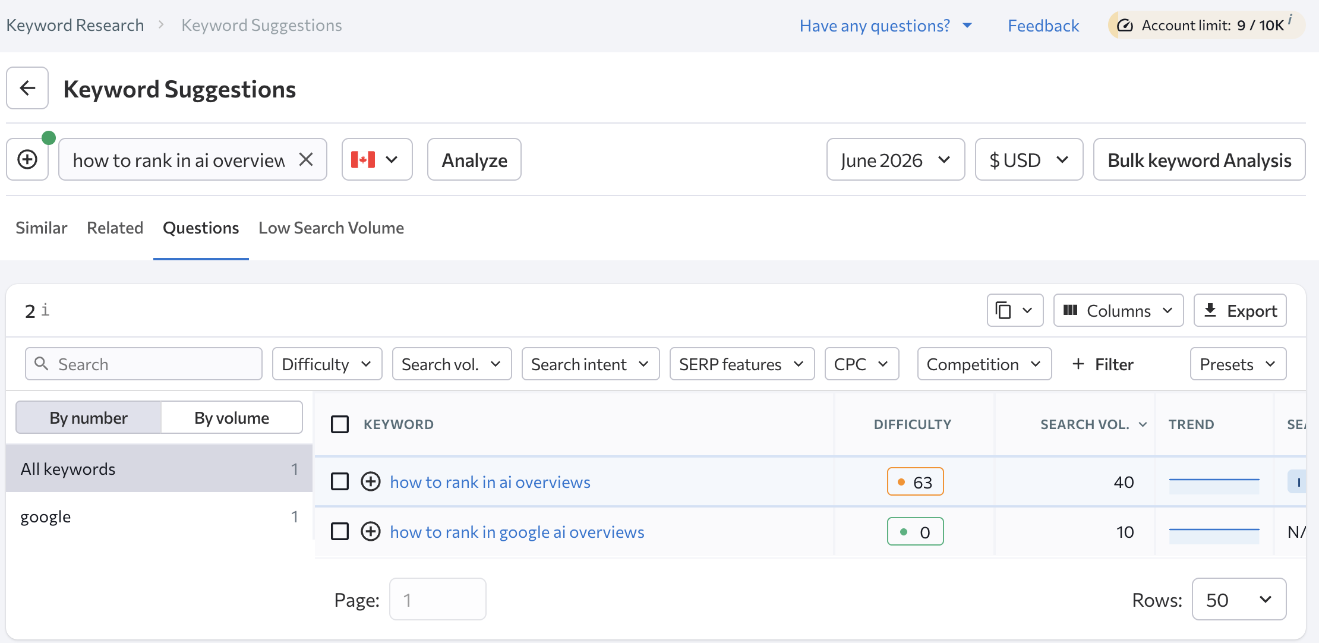Open the Presets dropdown
Image resolution: width=1319 pixels, height=643 pixels.
[1238, 364]
